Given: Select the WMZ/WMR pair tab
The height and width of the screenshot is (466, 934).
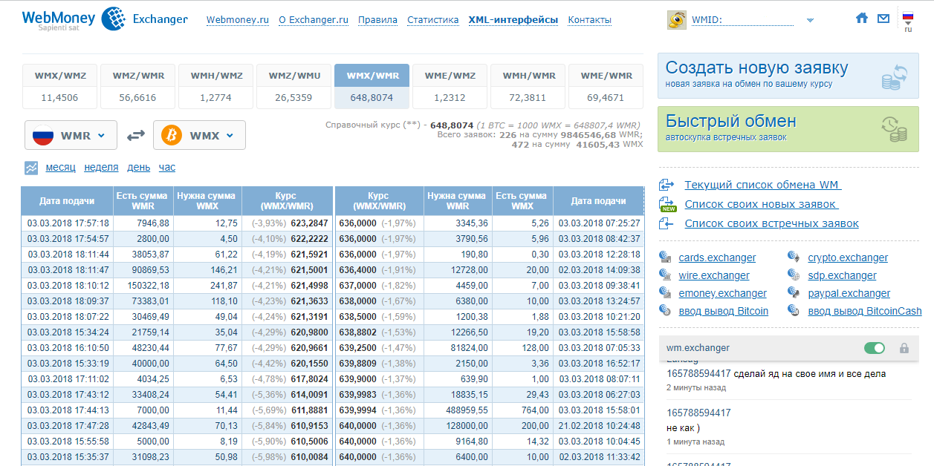Looking at the screenshot, I should tap(137, 86).
